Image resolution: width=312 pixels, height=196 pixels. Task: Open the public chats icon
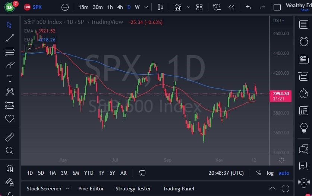coord(304,149)
